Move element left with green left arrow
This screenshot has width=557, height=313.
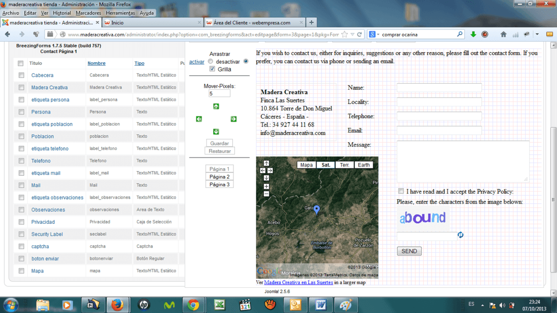tap(199, 119)
